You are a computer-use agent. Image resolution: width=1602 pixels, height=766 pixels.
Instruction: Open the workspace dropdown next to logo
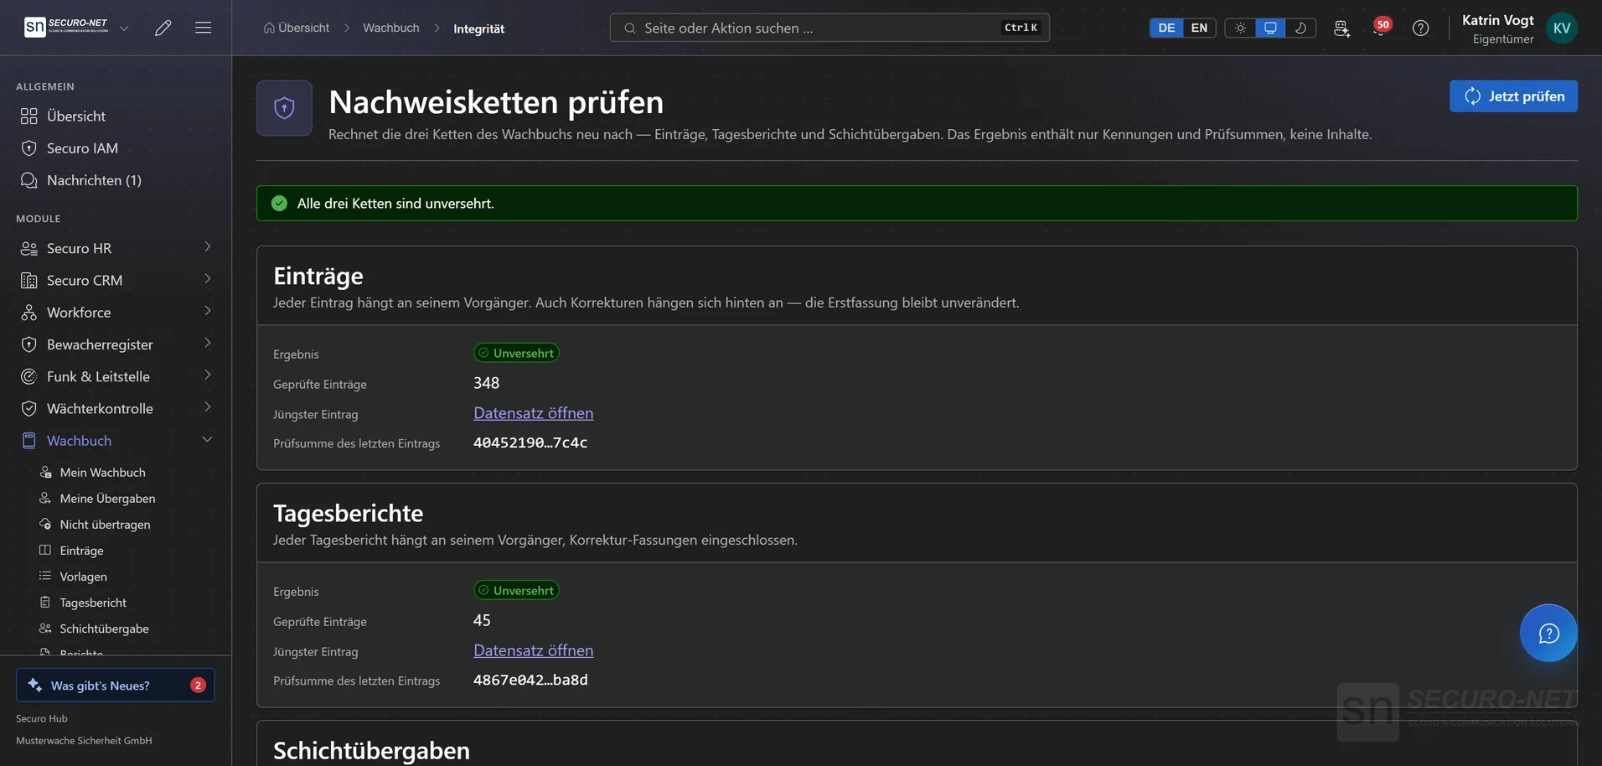[x=124, y=28]
